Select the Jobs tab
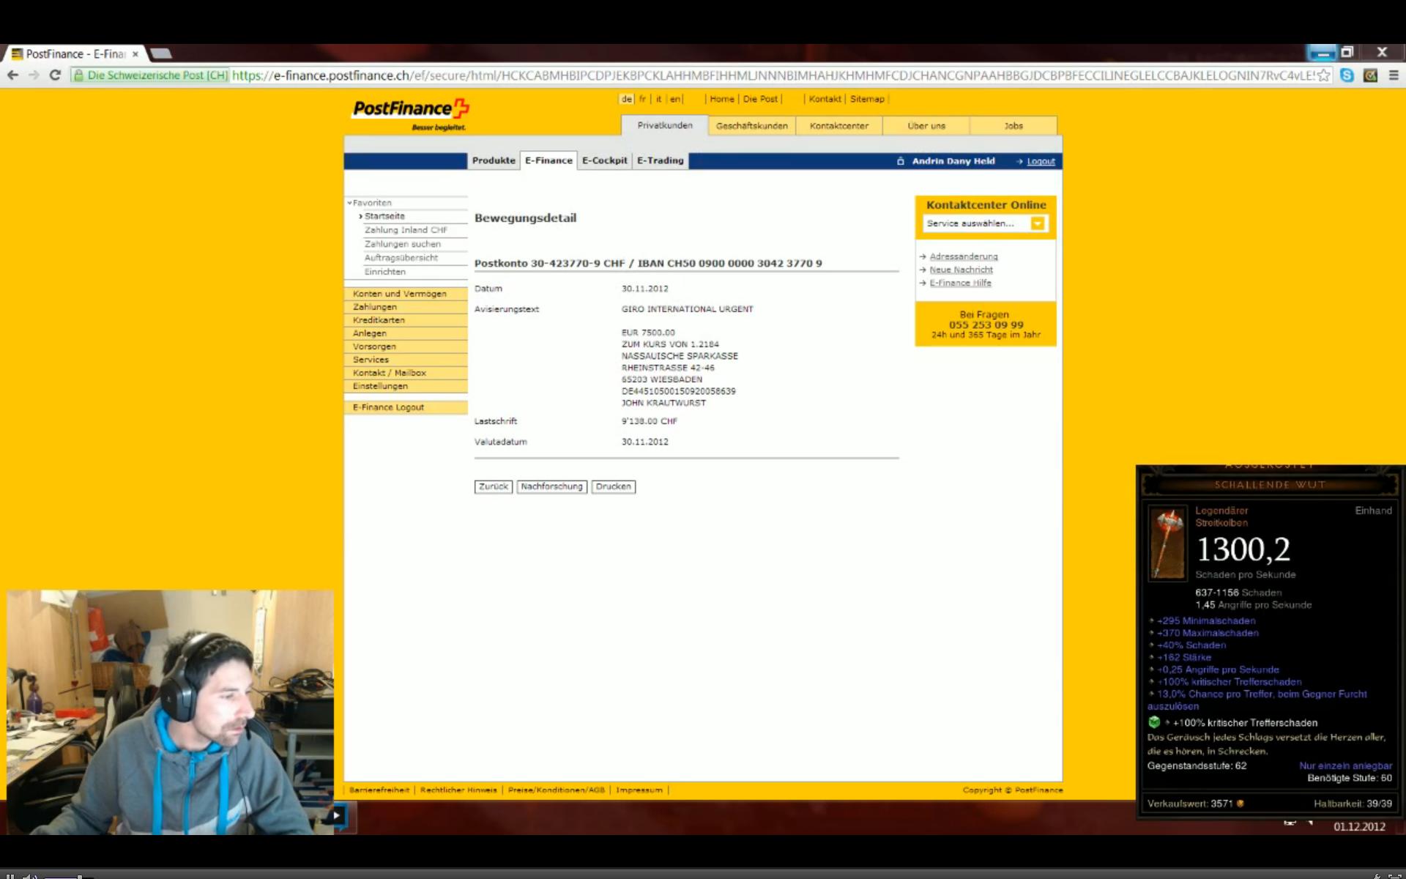The height and width of the screenshot is (879, 1406). point(1013,126)
